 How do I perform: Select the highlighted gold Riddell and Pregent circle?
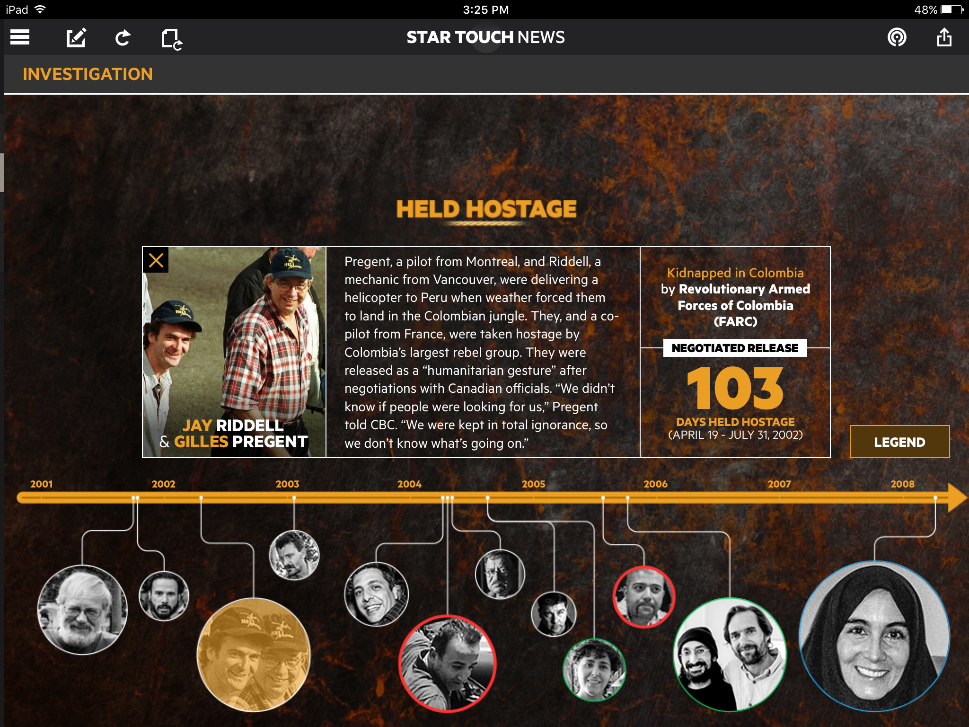pos(254,654)
